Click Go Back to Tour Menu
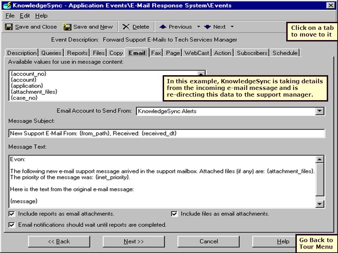Screen dimensions: 338x253 316,243
